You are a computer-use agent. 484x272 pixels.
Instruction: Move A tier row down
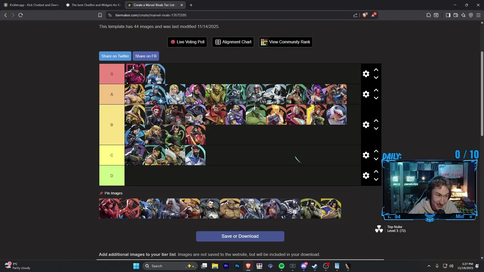pyautogui.click(x=376, y=98)
